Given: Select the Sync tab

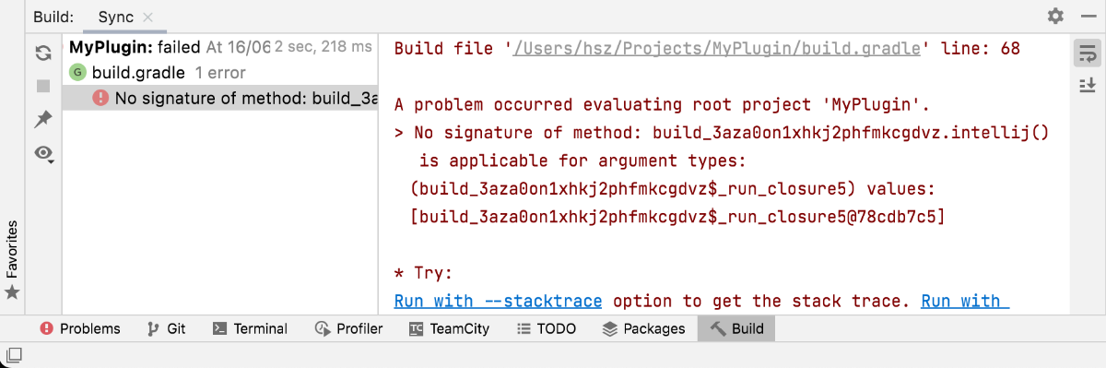Looking at the screenshot, I should point(115,18).
